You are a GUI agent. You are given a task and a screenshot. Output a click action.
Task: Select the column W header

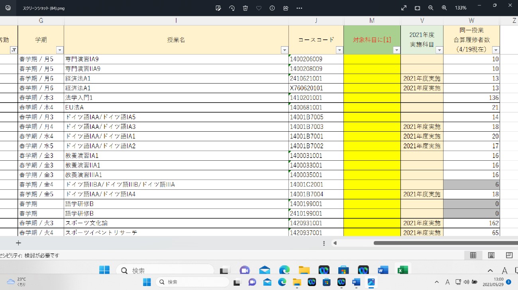pos(471,21)
